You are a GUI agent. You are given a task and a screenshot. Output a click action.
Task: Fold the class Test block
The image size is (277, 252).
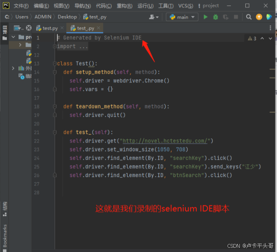coord(54,64)
